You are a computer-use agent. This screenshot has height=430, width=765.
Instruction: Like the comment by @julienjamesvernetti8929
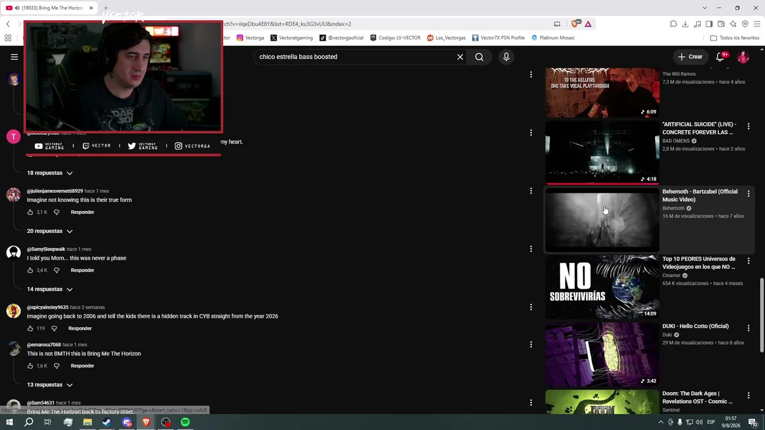click(30, 212)
